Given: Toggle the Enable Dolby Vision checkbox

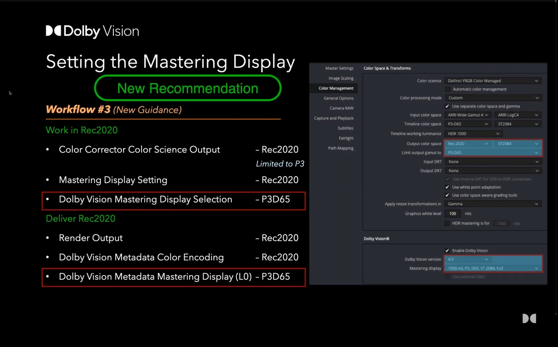Looking at the screenshot, I should point(447,250).
